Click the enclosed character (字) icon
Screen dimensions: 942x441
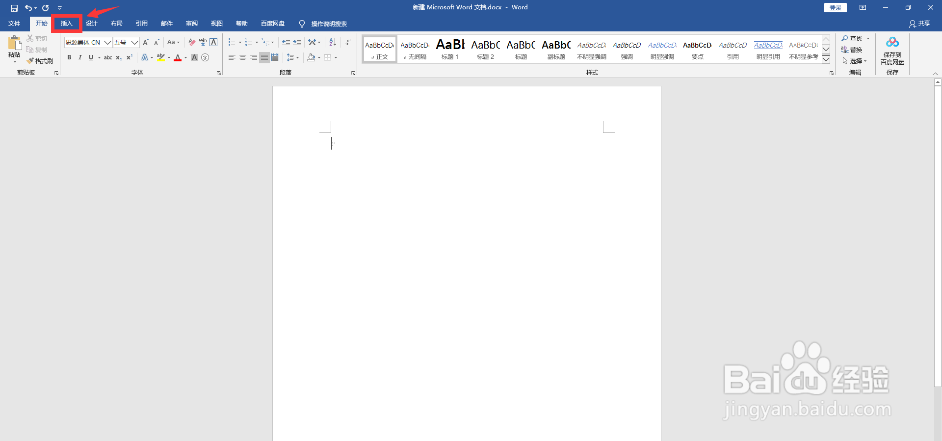coord(205,57)
